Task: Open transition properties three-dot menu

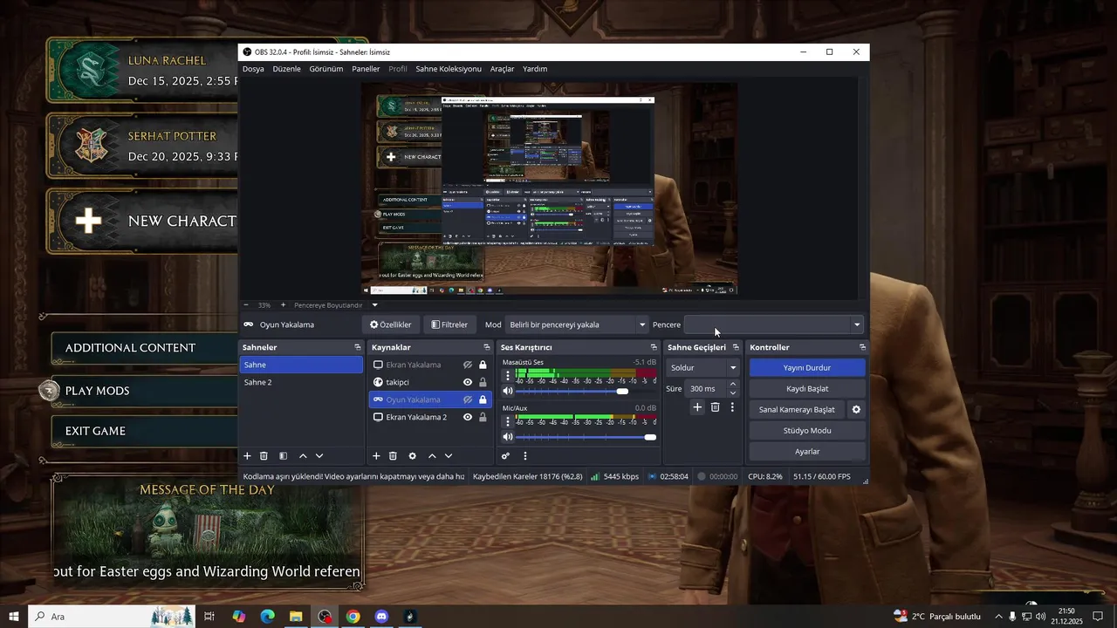Action: coord(732,407)
